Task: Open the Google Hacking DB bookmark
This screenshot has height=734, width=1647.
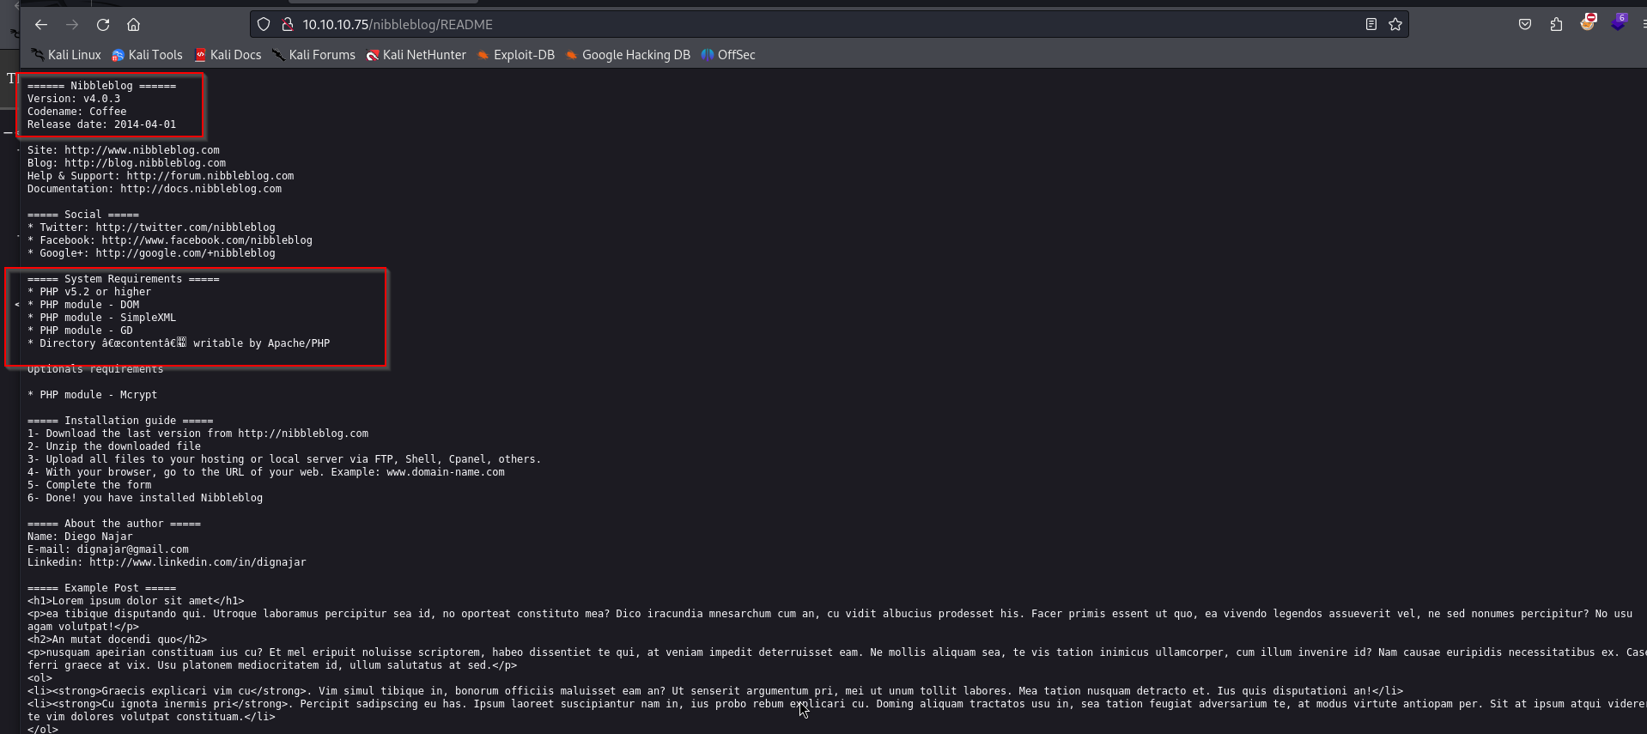Action: (x=628, y=55)
